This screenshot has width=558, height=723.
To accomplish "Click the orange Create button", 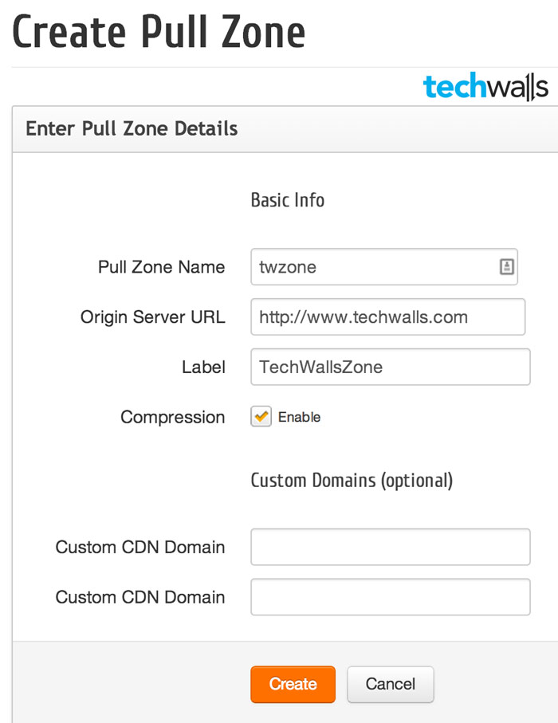I will point(293,684).
